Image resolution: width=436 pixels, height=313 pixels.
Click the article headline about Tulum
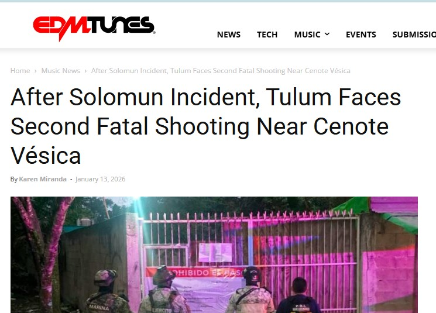206,126
